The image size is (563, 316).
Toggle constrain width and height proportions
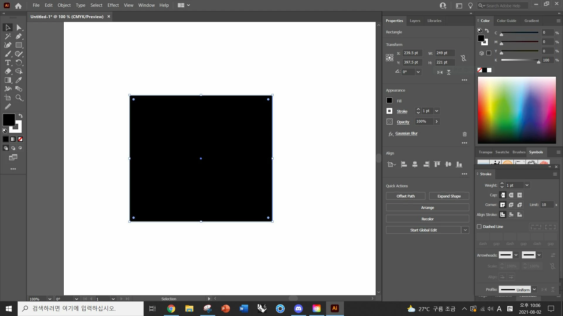click(x=463, y=58)
